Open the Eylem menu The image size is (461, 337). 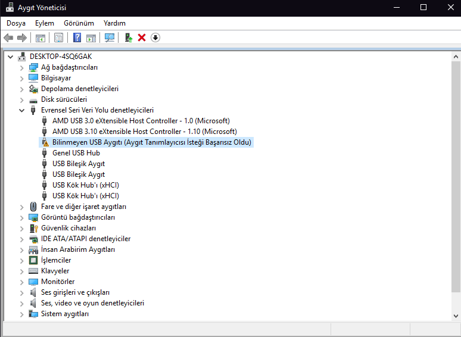[45, 23]
